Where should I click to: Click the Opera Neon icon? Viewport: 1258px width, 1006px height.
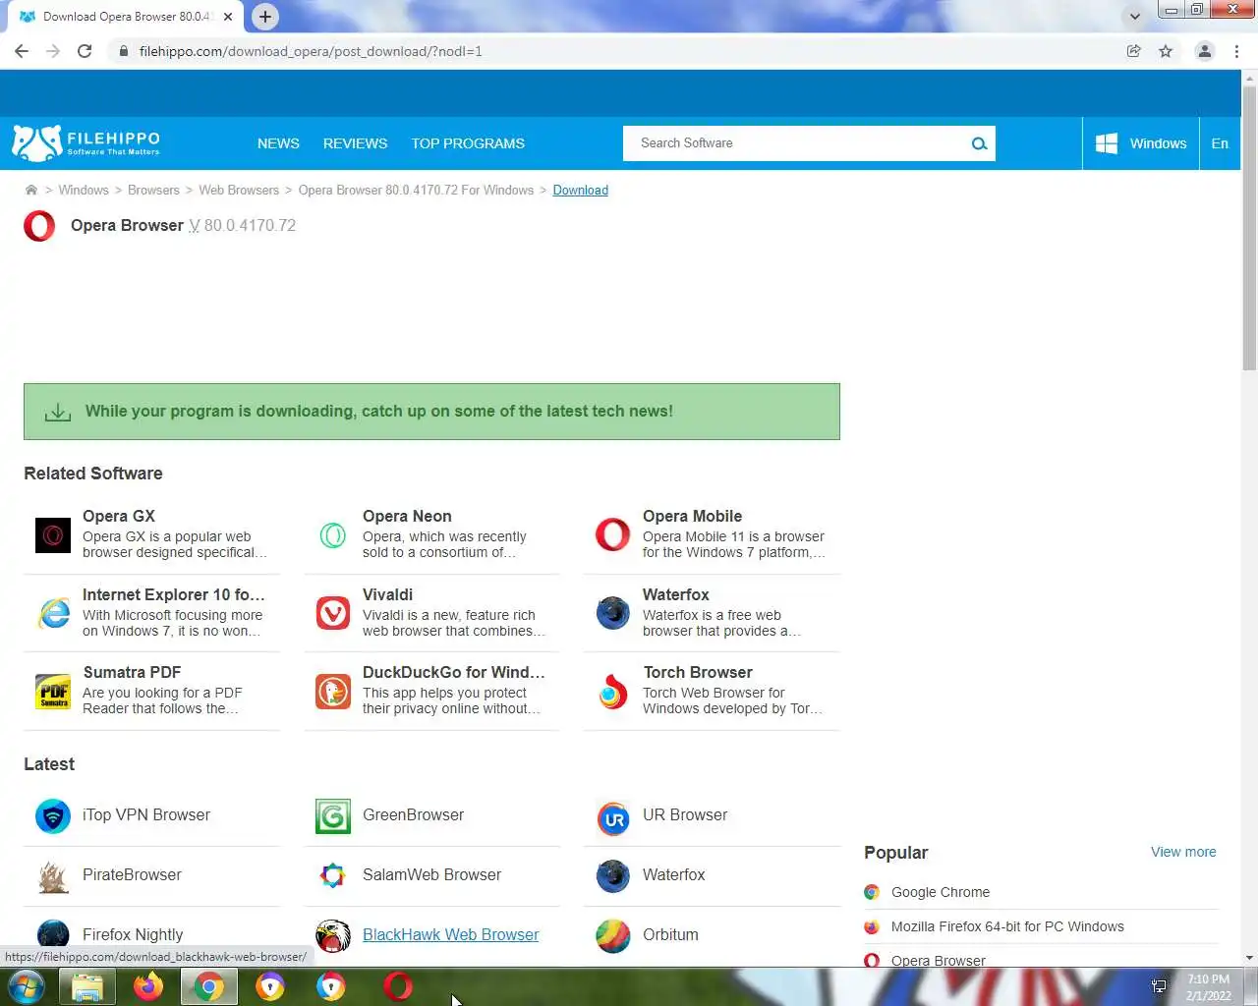click(x=333, y=535)
